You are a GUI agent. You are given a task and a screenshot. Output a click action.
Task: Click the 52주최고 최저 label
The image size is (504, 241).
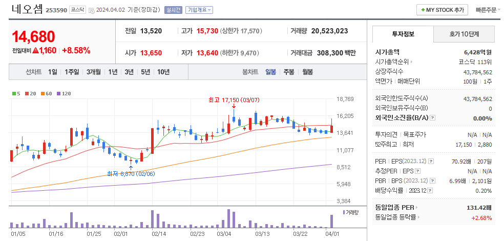[x=394, y=145]
